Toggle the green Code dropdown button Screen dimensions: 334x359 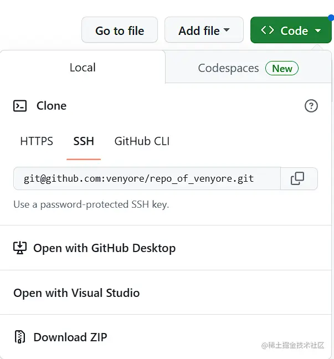click(x=291, y=30)
